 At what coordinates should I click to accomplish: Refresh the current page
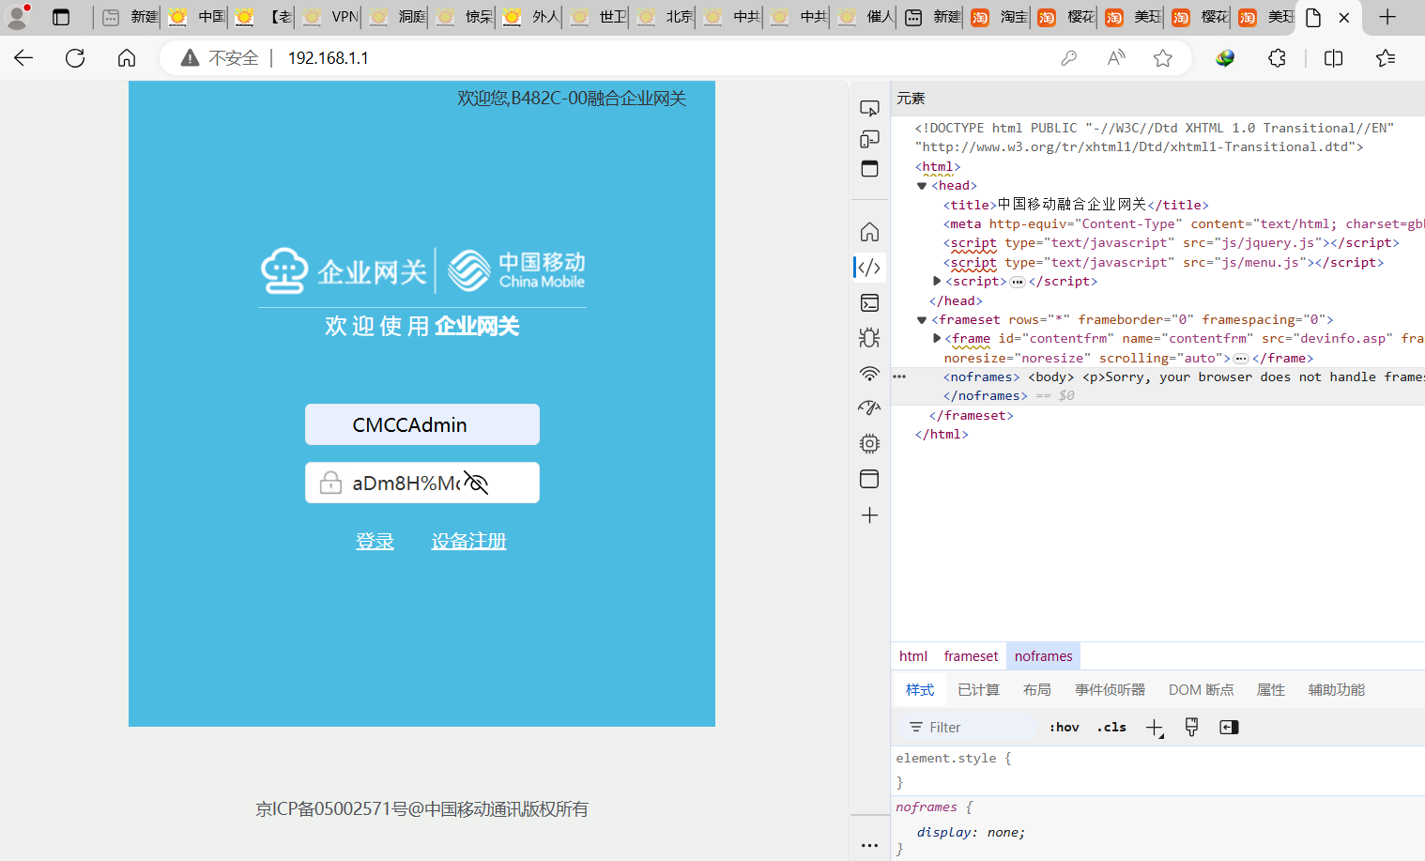[x=75, y=58]
